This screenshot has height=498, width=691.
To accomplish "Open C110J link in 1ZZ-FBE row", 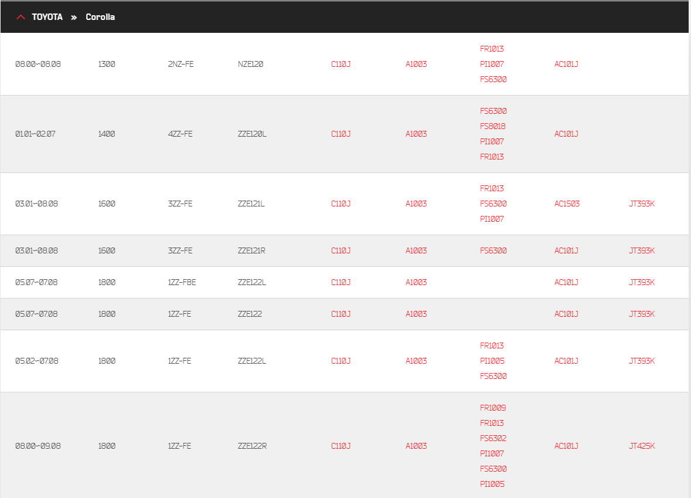I will point(341,283).
